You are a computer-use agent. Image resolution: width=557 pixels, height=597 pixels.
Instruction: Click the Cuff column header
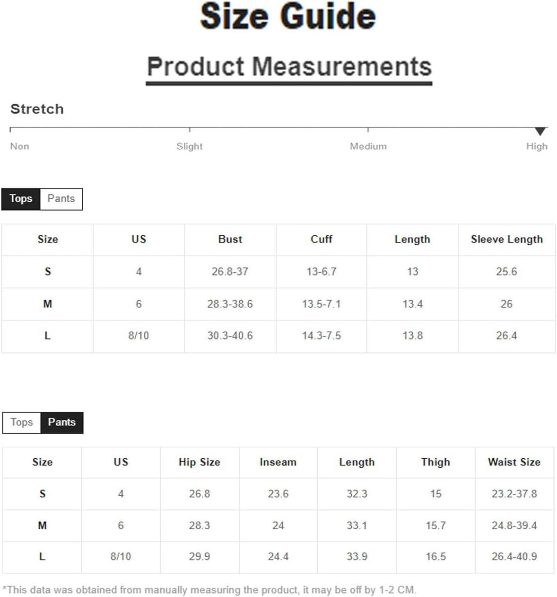pos(321,240)
